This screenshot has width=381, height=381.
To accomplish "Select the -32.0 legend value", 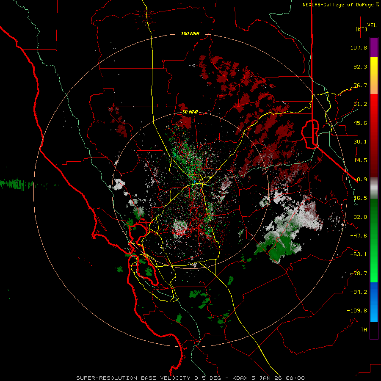I will (359, 217).
